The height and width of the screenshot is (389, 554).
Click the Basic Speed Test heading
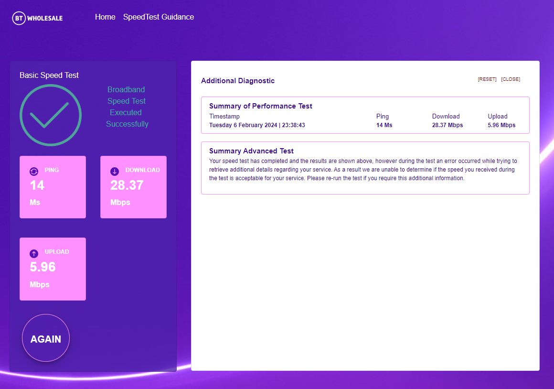pyautogui.click(x=49, y=76)
